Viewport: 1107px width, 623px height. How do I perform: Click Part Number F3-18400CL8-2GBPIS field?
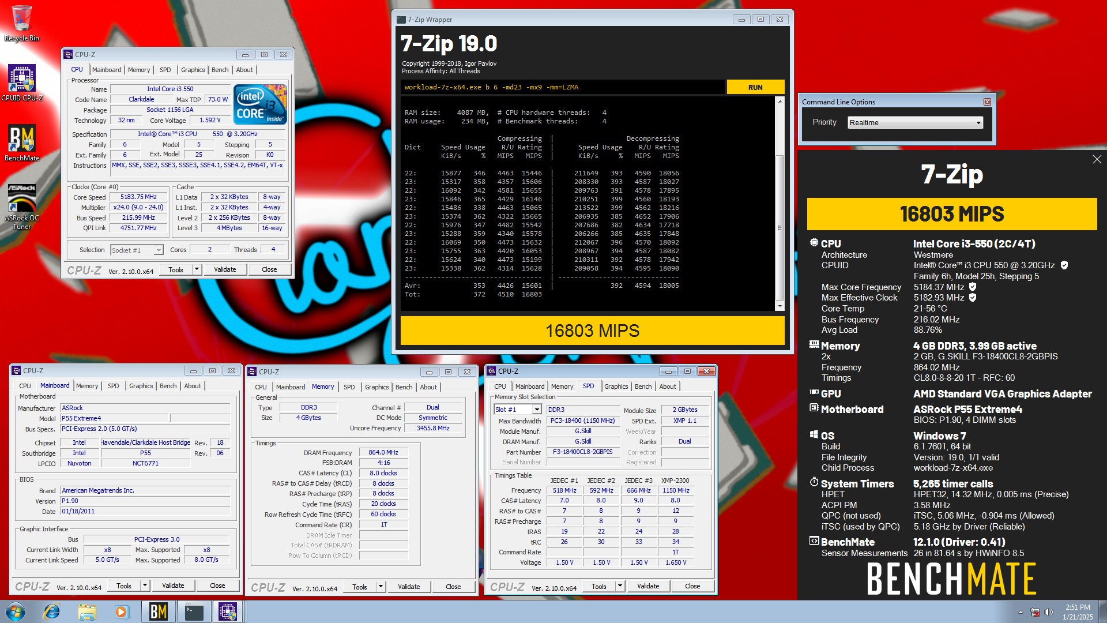(582, 452)
